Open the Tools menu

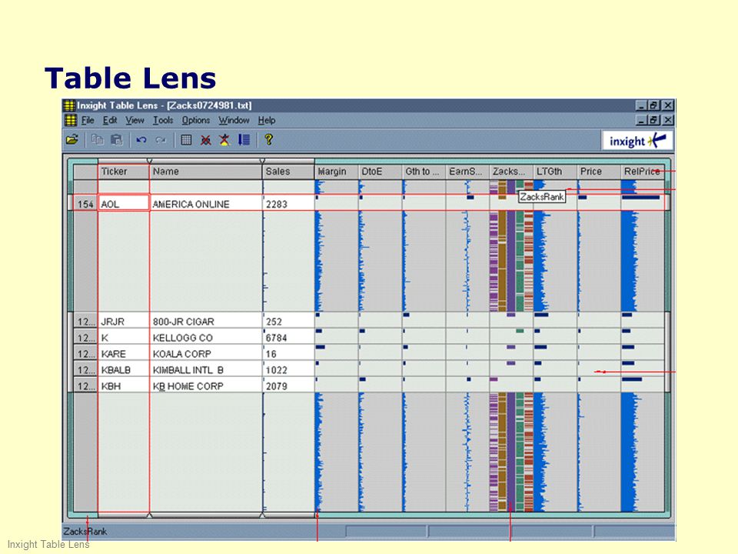tap(163, 120)
